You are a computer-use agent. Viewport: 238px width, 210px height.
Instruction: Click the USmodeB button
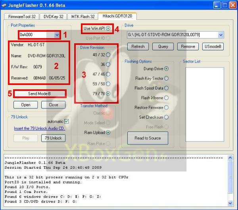click(213, 46)
